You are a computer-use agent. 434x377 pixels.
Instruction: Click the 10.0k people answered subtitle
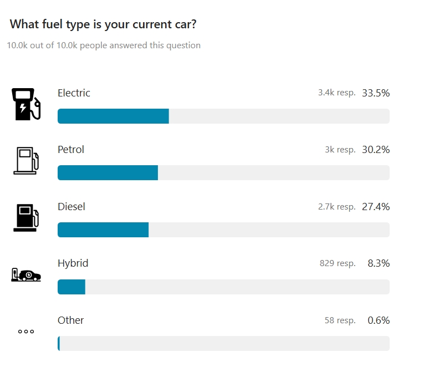104,45
